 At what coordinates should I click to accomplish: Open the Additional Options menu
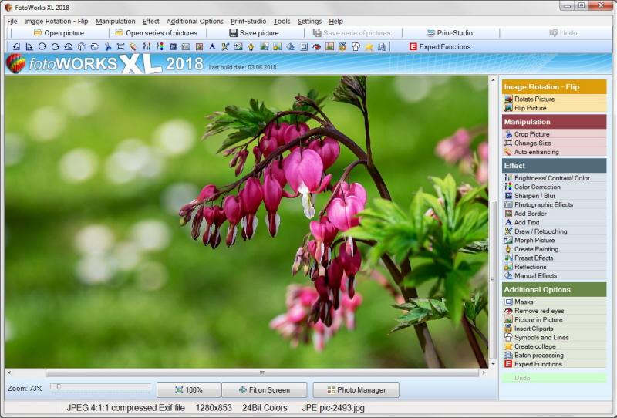[194, 22]
